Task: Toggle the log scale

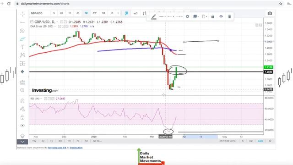Action: click(x=250, y=141)
